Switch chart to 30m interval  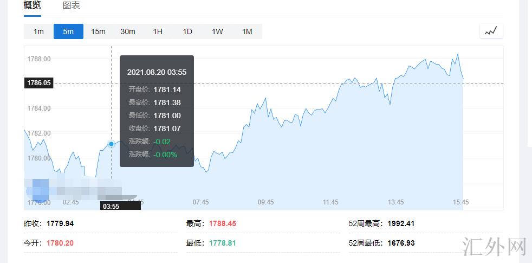pos(128,31)
